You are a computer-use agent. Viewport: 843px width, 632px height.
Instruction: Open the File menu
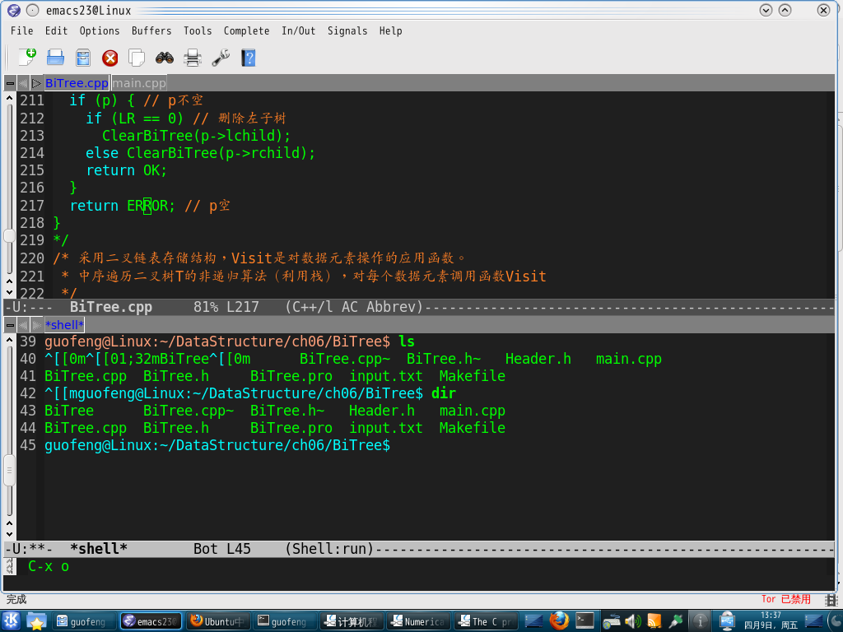pyautogui.click(x=21, y=30)
